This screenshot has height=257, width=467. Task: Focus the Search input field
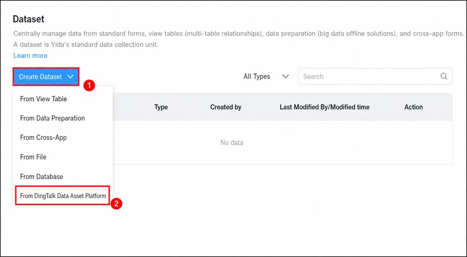(375, 76)
